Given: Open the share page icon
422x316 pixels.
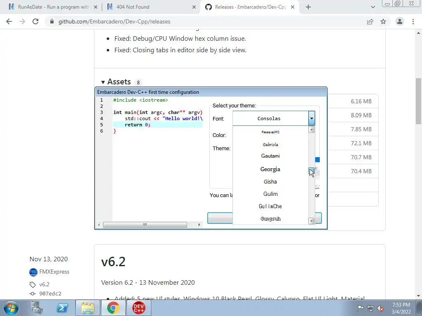Looking at the screenshot, I should (370, 21).
